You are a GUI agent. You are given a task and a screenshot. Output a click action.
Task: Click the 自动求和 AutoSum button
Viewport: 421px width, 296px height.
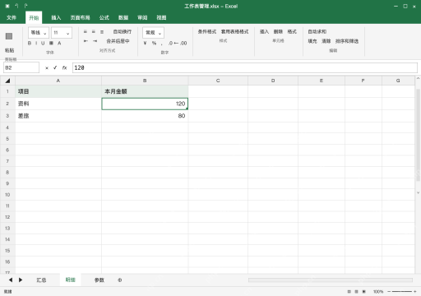coord(317,32)
